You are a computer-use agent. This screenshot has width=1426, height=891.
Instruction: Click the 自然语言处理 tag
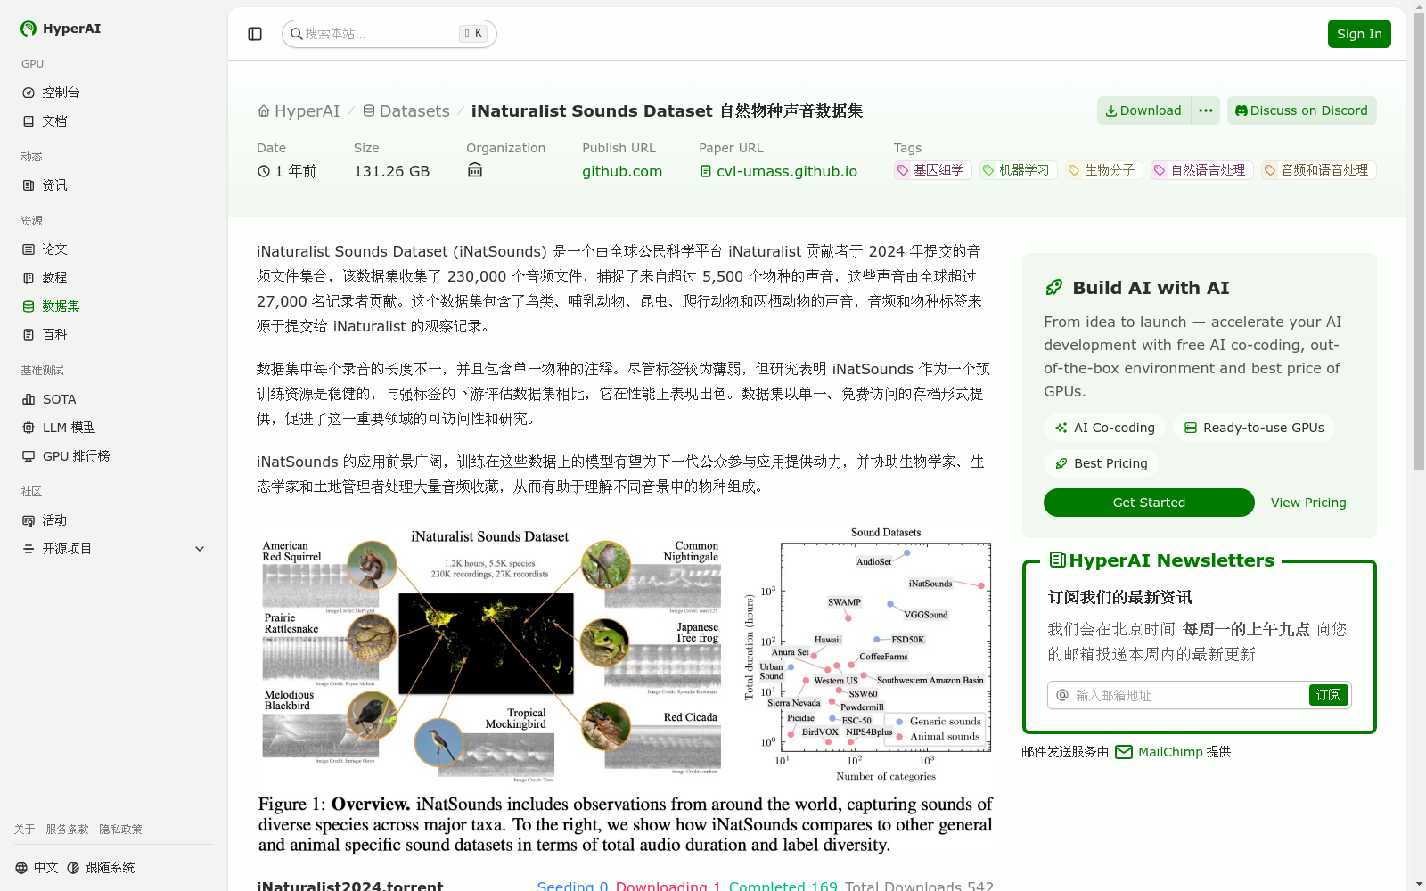coord(1201,170)
